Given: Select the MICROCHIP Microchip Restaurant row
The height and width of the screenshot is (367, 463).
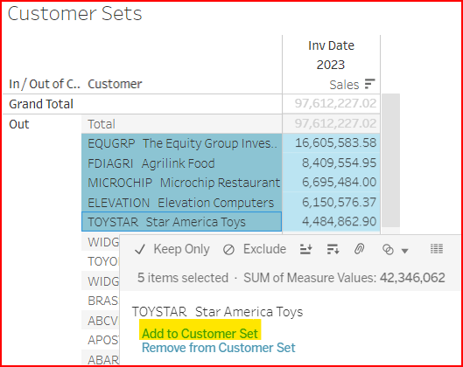Looking at the screenshot, I should pos(181,183).
